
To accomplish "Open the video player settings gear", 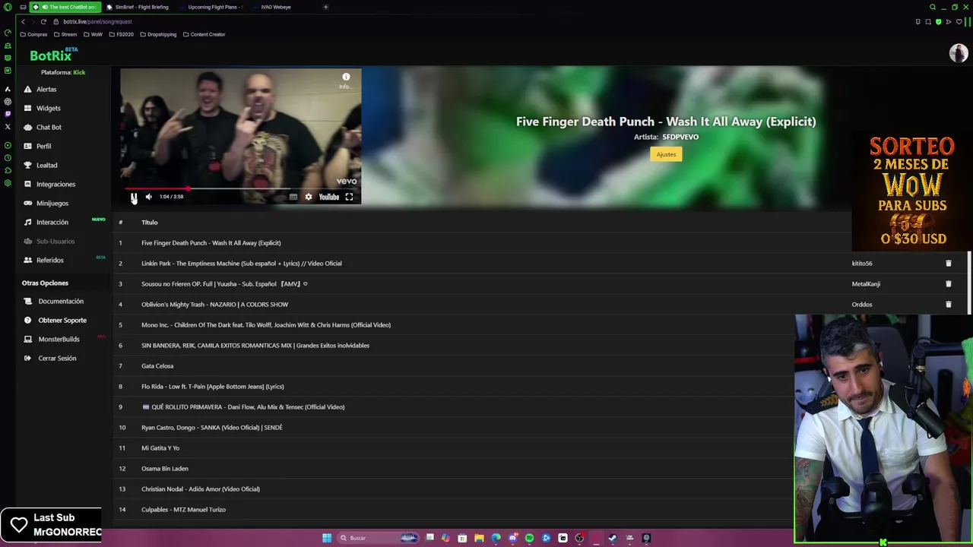I will 308,197.
